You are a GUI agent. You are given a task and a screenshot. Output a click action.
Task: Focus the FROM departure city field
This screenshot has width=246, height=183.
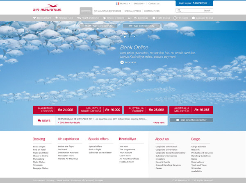coord(98,26)
